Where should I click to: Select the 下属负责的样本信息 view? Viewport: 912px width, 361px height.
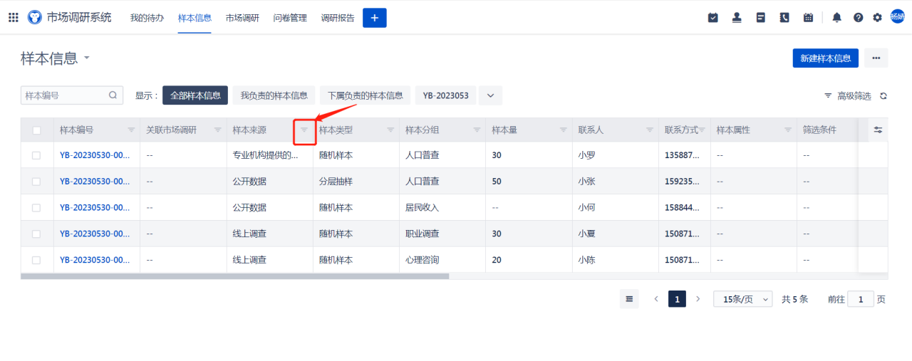click(365, 95)
